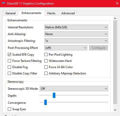Switch to the General tab
The image size is (120, 116).
click(11, 13)
